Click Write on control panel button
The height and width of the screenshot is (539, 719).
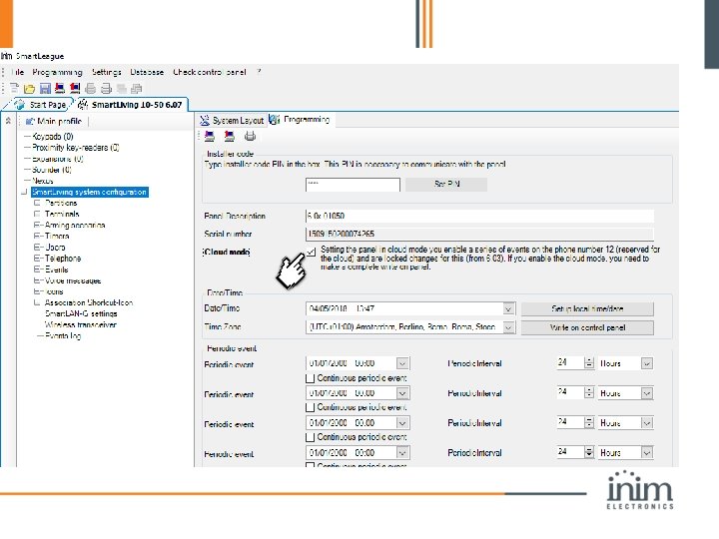[587, 327]
